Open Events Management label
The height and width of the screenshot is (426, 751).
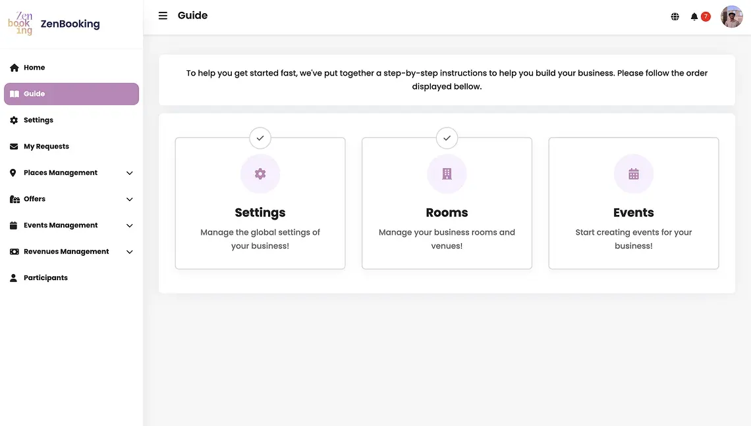pos(61,225)
